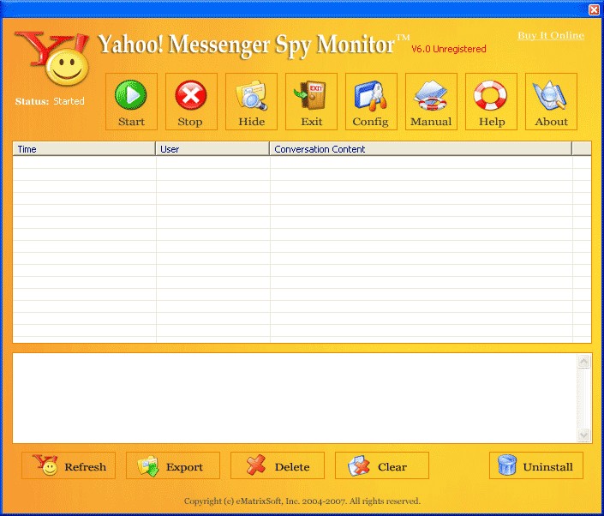Close the Spy Monitor window
Image resolution: width=604 pixels, height=516 pixels.
(594, 9)
